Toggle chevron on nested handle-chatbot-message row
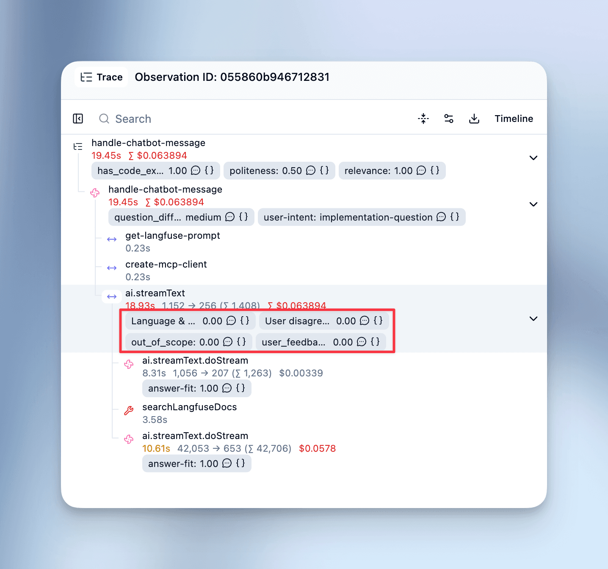 pyautogui.click(x=533, y=204)
